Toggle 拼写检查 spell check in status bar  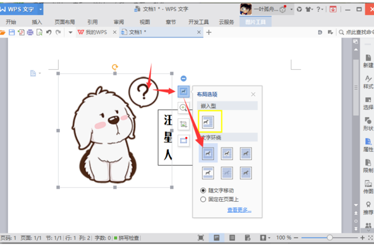click(x=127, y=238)
